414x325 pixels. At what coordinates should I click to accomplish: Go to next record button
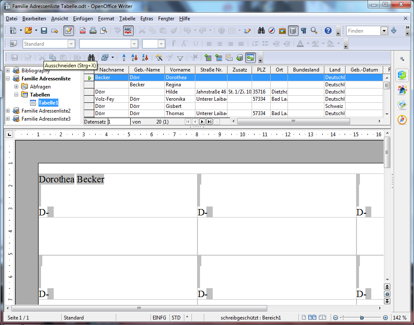202,122
